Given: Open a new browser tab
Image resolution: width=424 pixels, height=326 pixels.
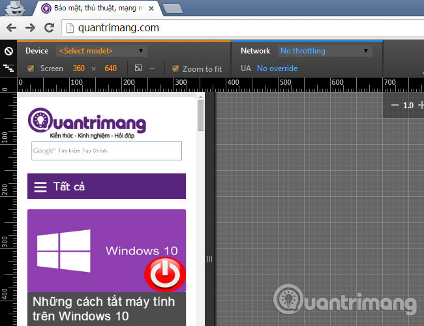Looking at the screenshot, I should point(173,8).
